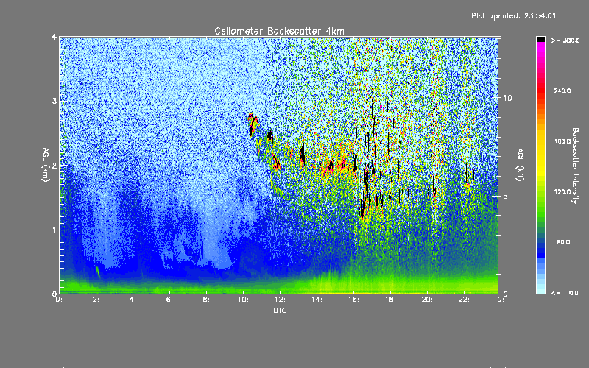Click the UTC x-axis label
The width and height of the screenshot is (589, 368).
pyautogui.click(x=280, y=310)
